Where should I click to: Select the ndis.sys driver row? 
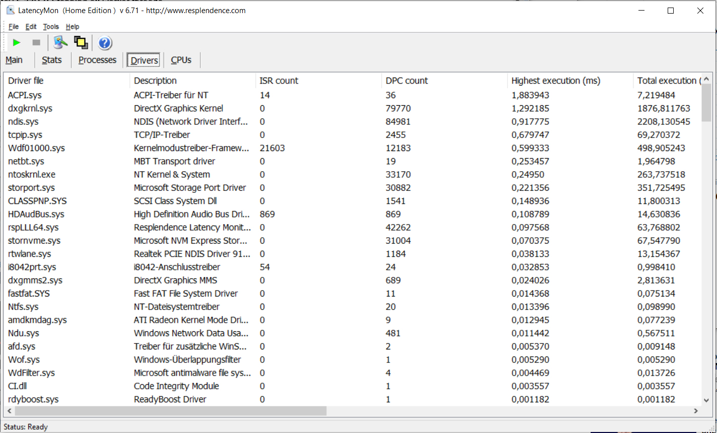[x=352, y=121]
